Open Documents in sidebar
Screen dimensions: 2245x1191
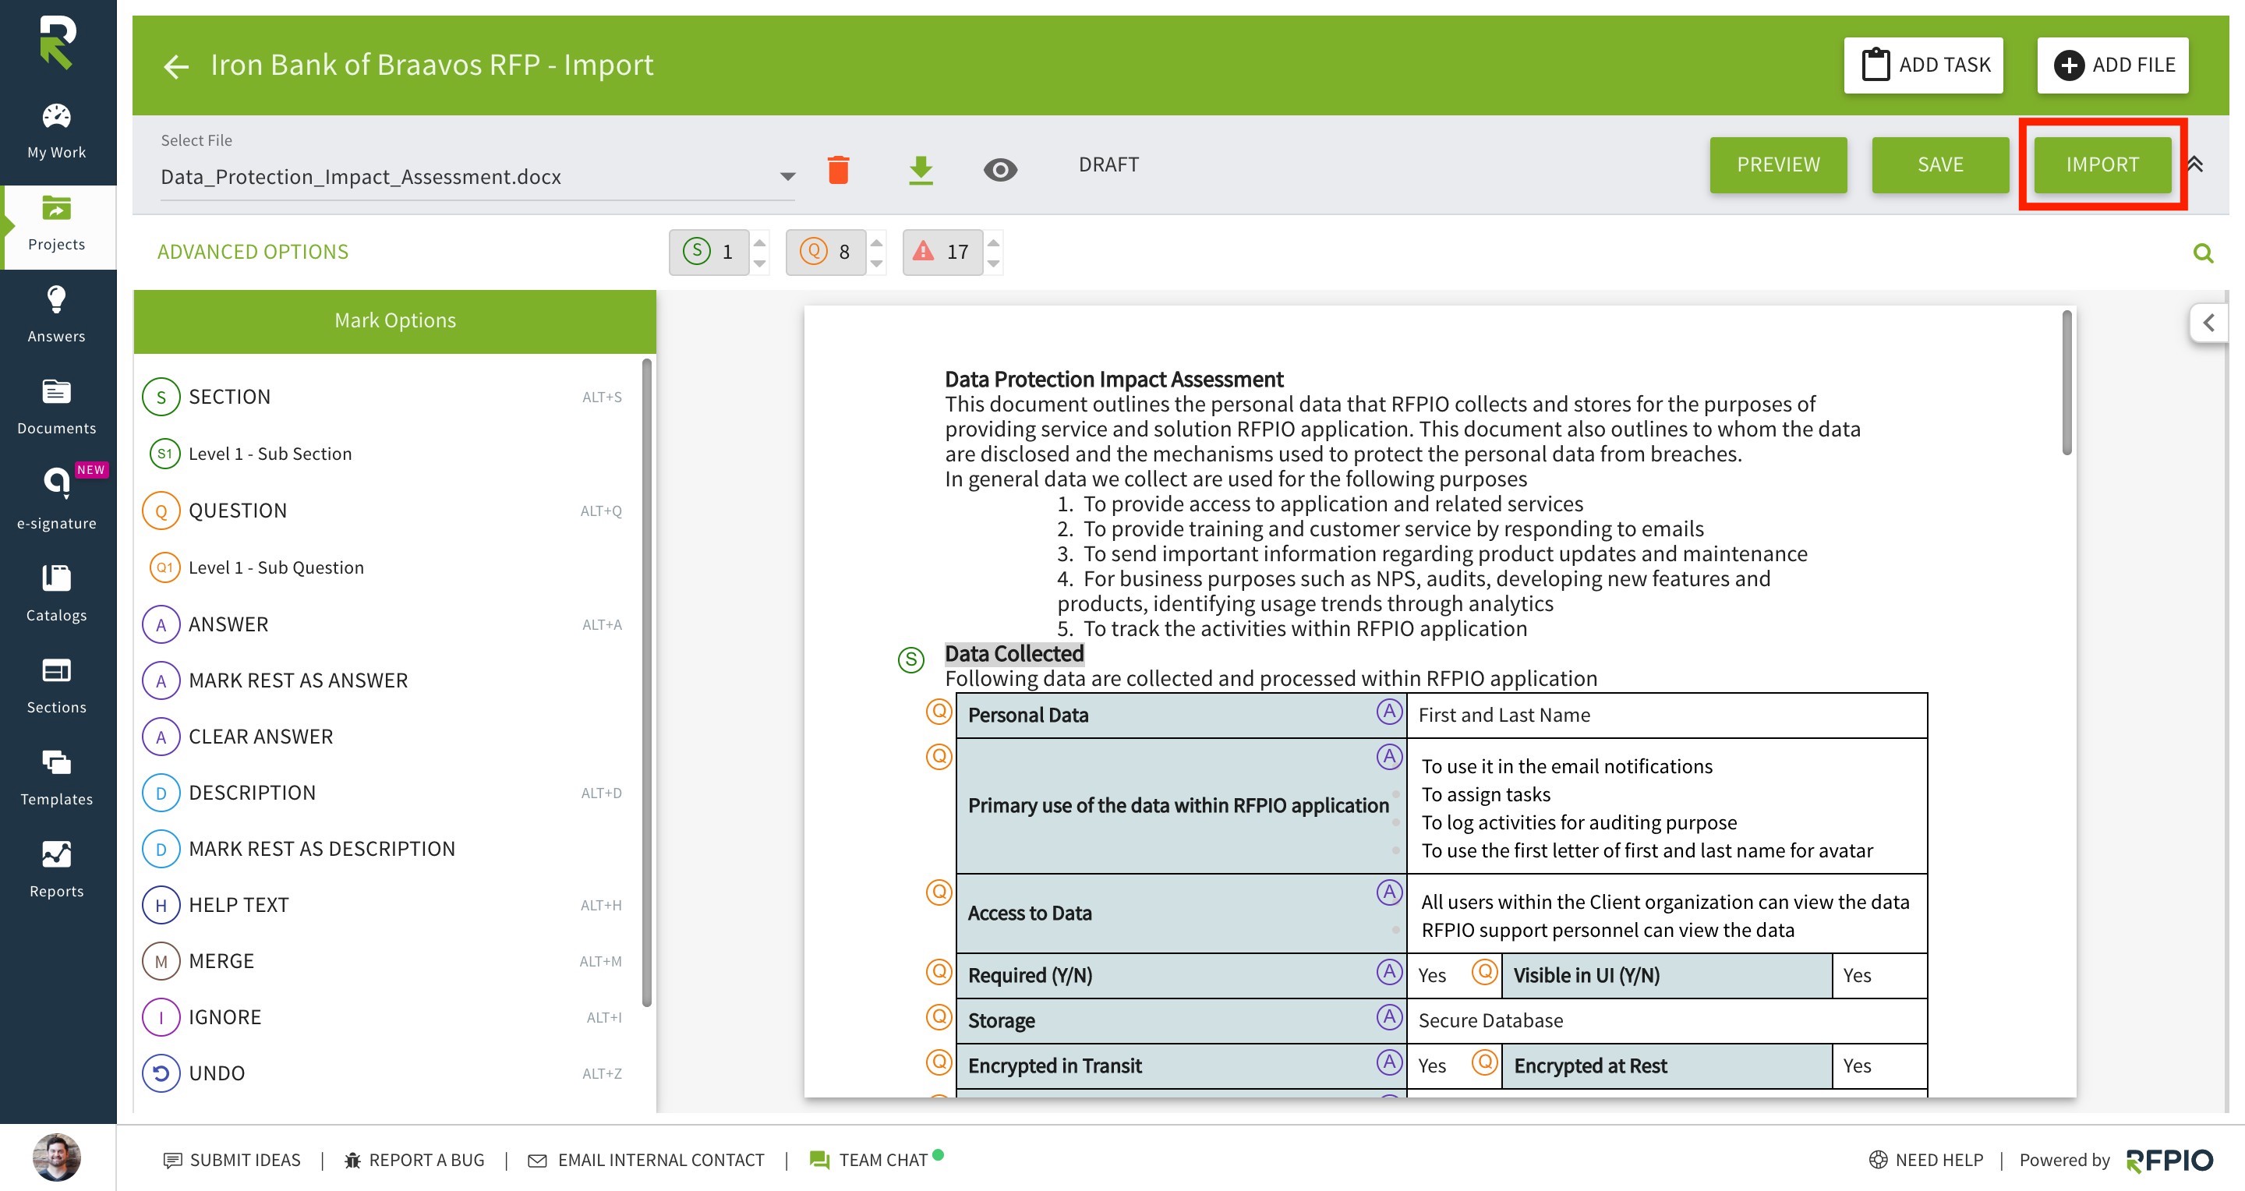pyautogui.click(x=57, y=407)
